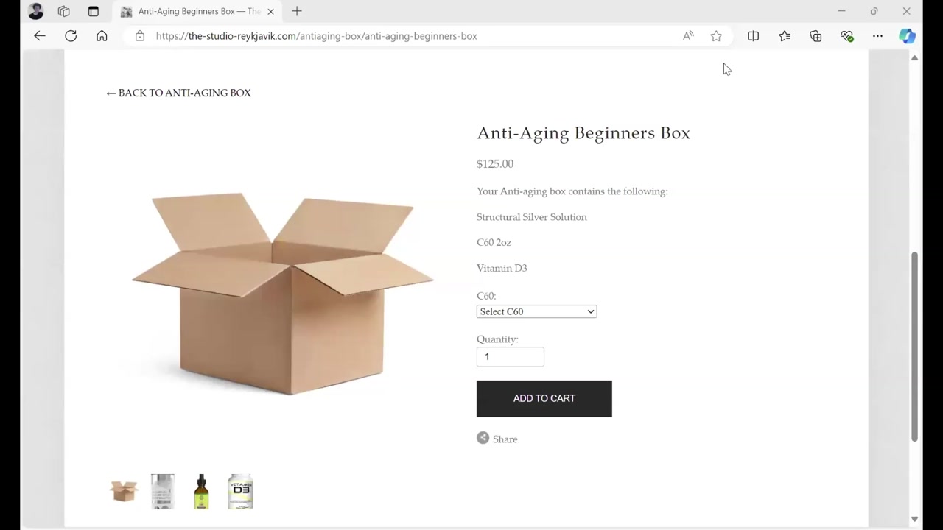Refresh the current page
Viewport: 943px width, 530px height.
pos(71,36)
